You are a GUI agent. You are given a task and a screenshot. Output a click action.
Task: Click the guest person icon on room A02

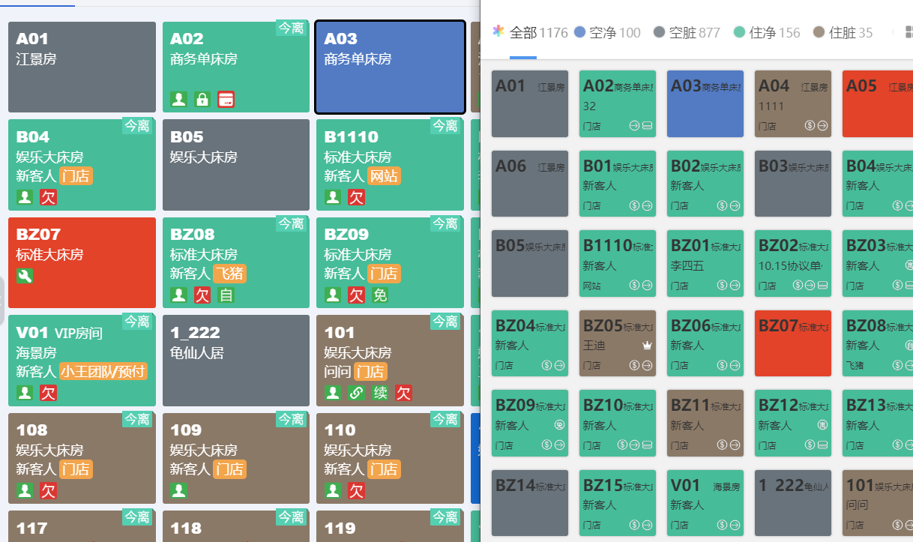click(x=178, y=99)
